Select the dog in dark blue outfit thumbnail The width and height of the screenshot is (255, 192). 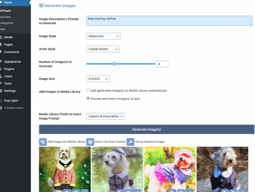[x=222, y=169]
